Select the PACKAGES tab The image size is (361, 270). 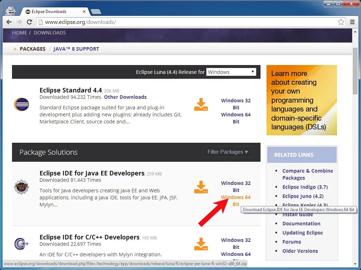[32, 49]
